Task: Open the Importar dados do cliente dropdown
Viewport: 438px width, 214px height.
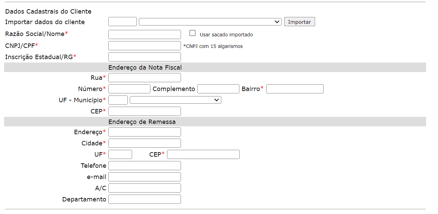Action: click(210, 22)
